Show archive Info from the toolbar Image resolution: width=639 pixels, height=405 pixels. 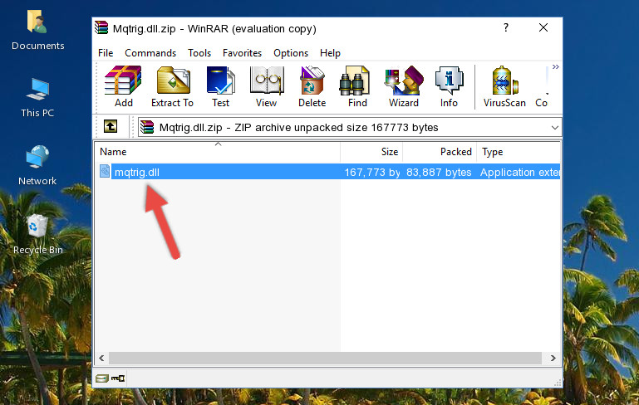pos(449,86)
